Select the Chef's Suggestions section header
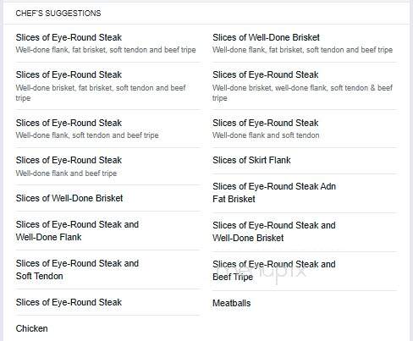 [x=58, y=14]
